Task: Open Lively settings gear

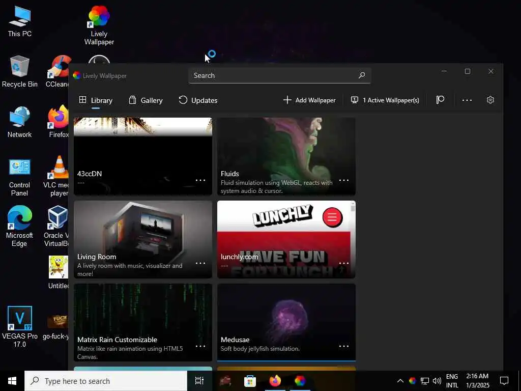Action: point(490,100)
